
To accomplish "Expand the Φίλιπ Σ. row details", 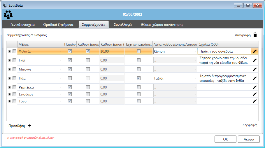I will 9,51.
